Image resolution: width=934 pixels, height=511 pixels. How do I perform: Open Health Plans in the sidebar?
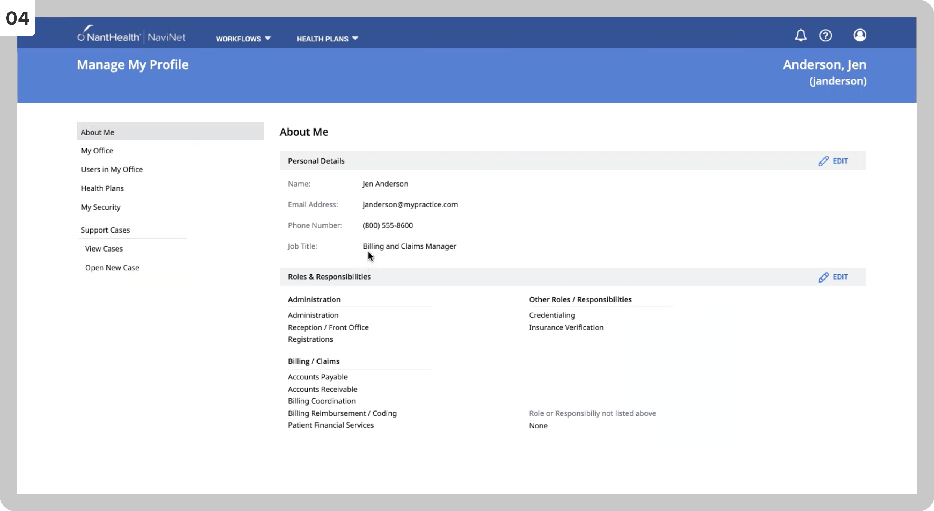pos(102,188)
